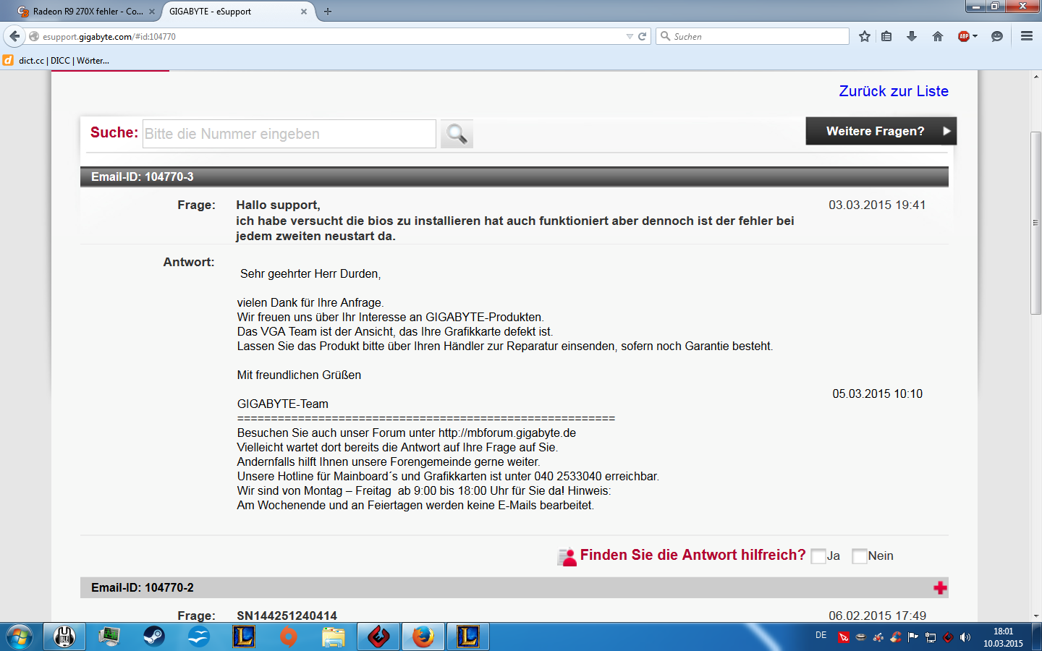The image size is (1042, 651).
Task: Click the browser 'Suchen' search box
Action: [753, 36]
